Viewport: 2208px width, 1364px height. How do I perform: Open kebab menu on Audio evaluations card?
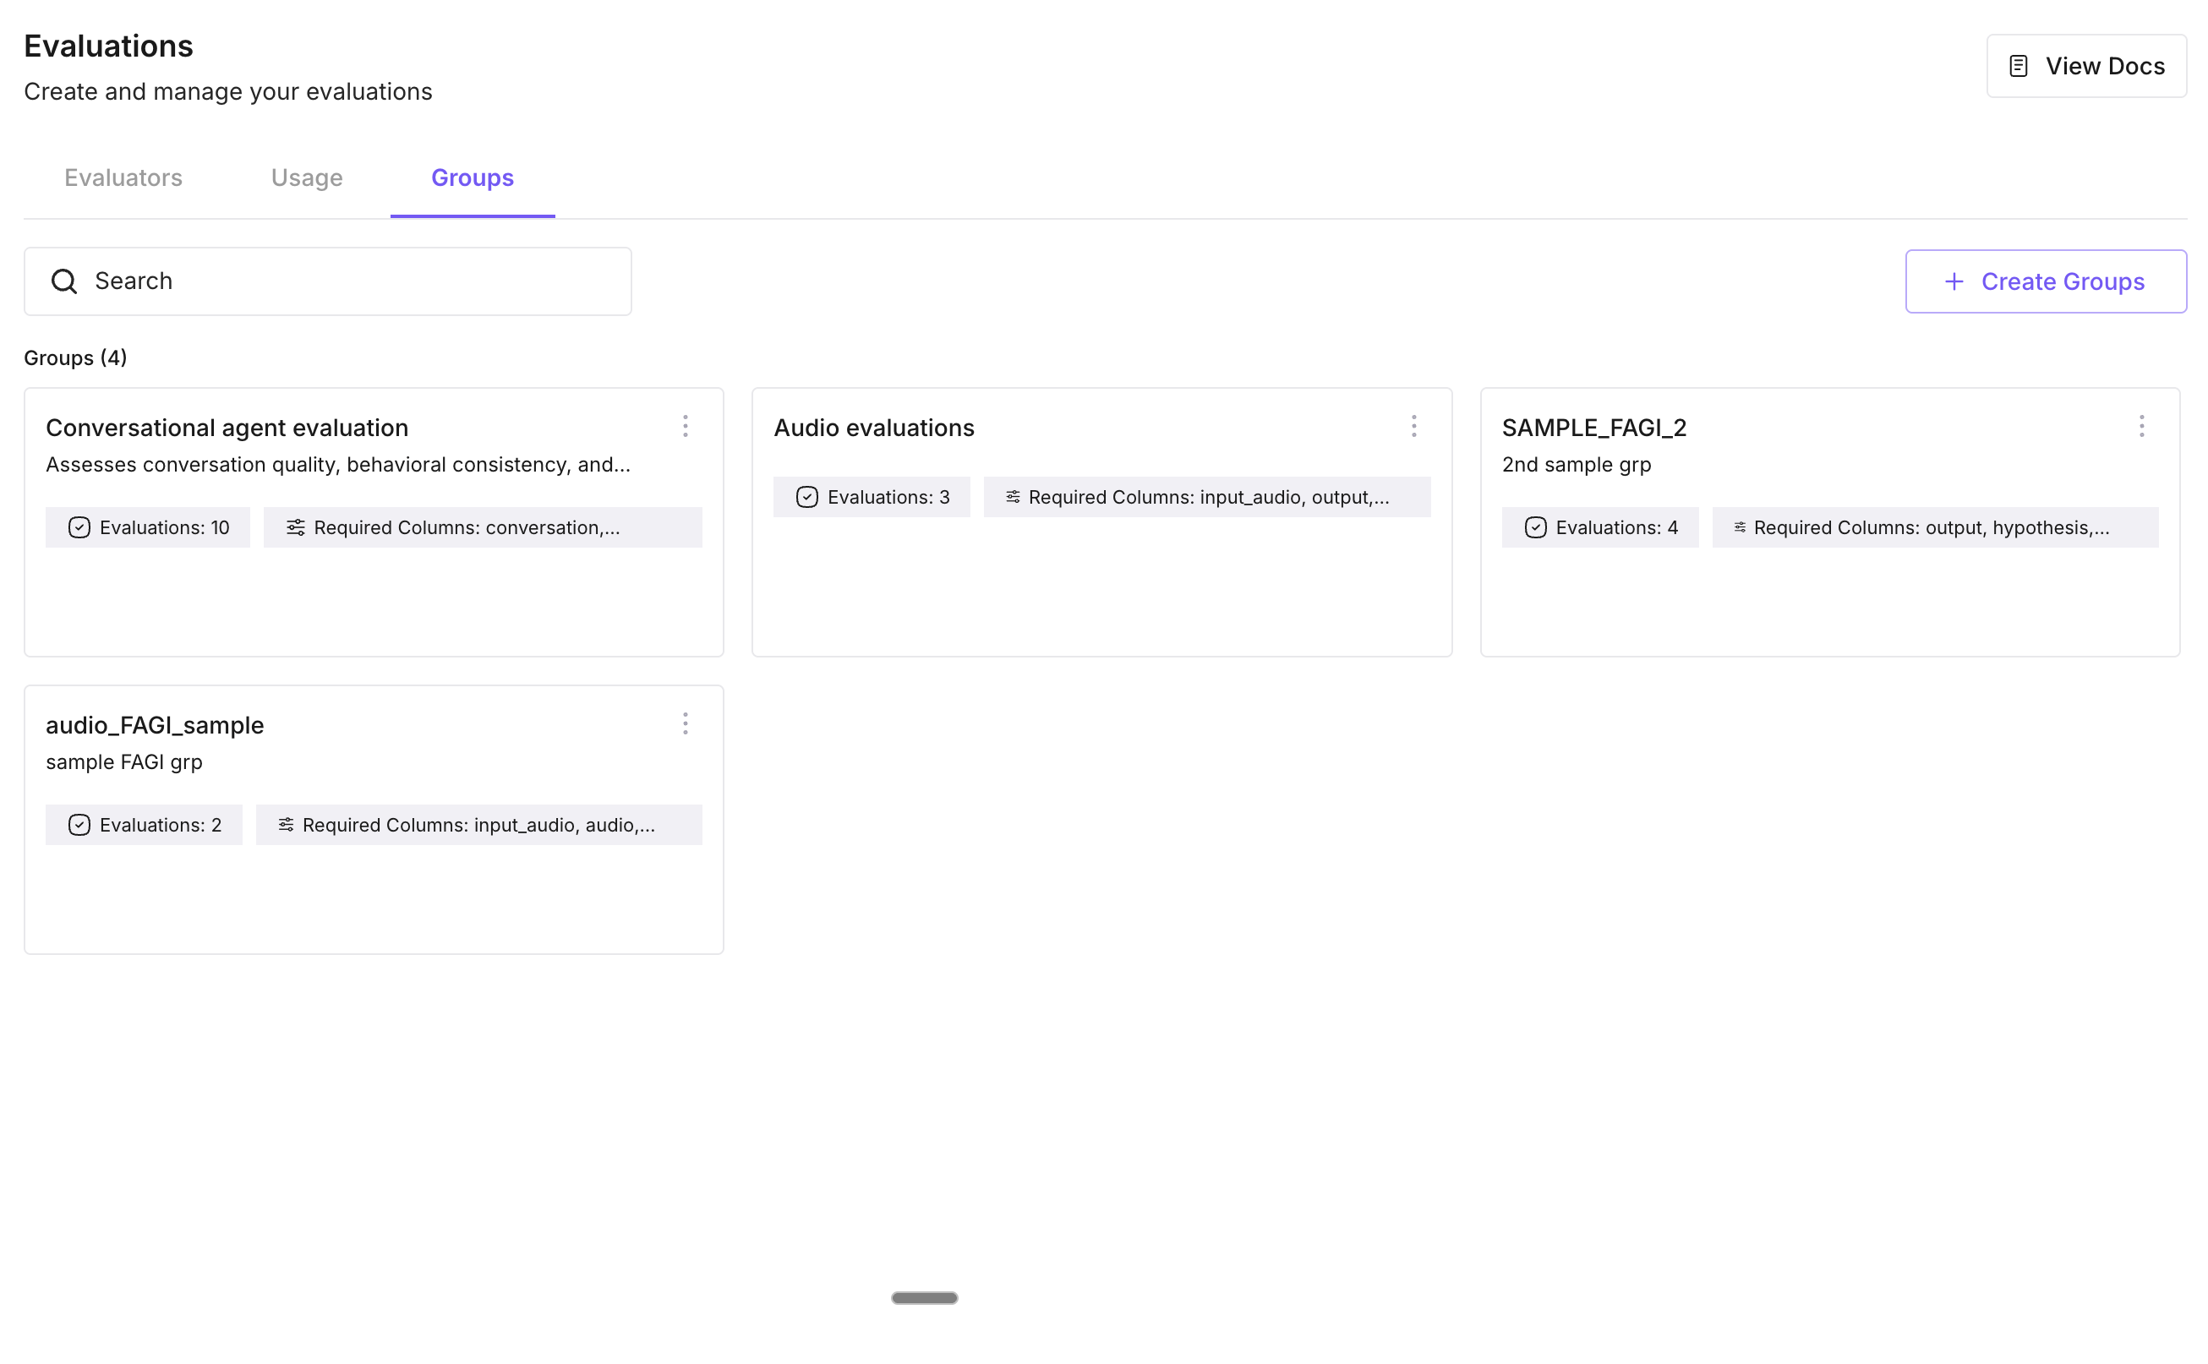click(x=1414, y=427)
